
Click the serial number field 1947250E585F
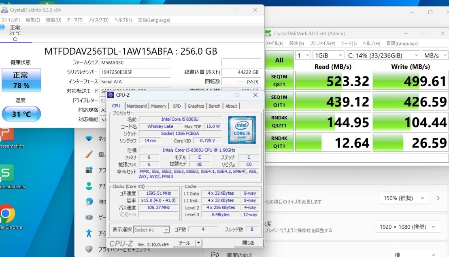point(135,72)
